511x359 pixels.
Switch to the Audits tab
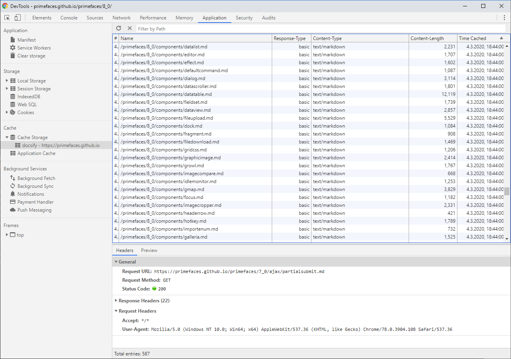coord(269,18)
